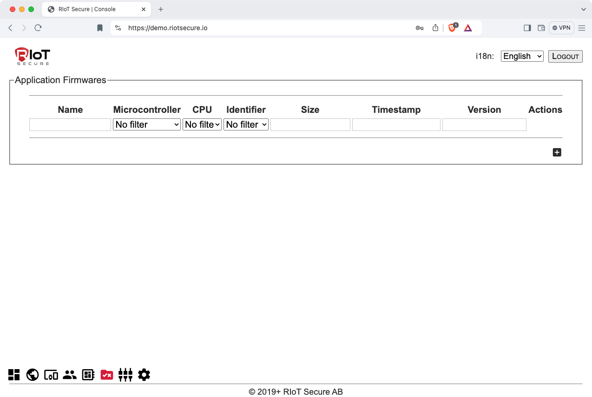This screenshot has height=397, width=592.
Task: Click the Logout button
Action: point(565,56)
